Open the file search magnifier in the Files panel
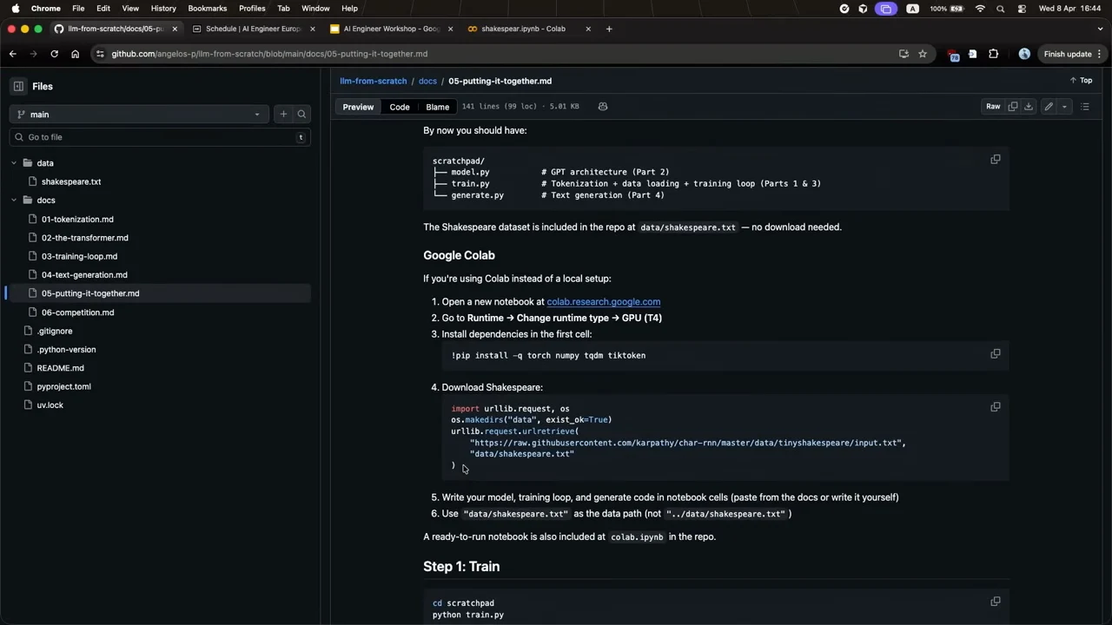1112x625 pixels. click(301, 114)
